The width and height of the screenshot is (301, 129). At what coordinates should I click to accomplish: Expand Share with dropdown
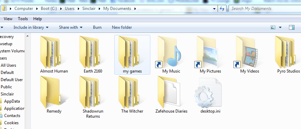pyautogui.click(x=81, y=28)
